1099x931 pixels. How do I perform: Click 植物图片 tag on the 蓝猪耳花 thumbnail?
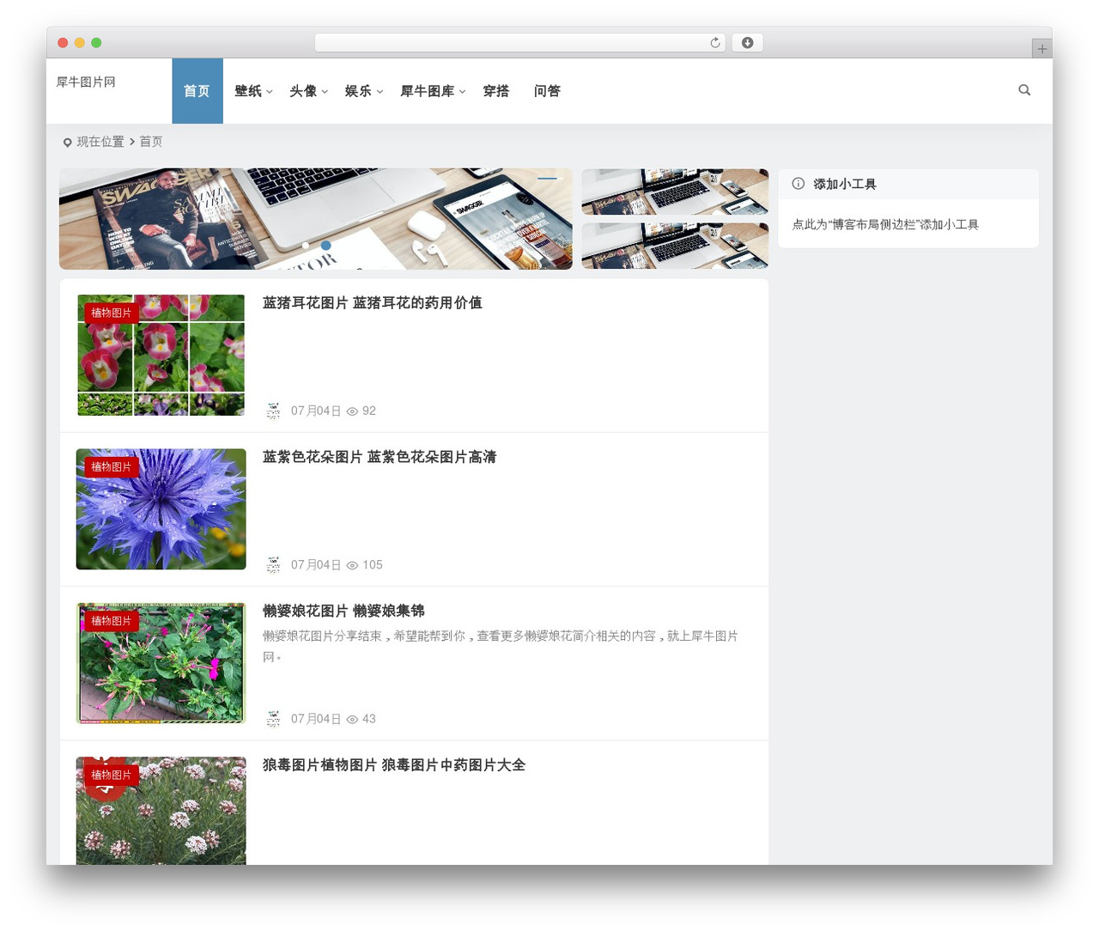(112, 313)
